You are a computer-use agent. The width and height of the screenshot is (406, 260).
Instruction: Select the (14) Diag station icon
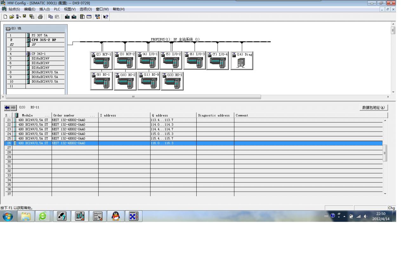[242, 60]
